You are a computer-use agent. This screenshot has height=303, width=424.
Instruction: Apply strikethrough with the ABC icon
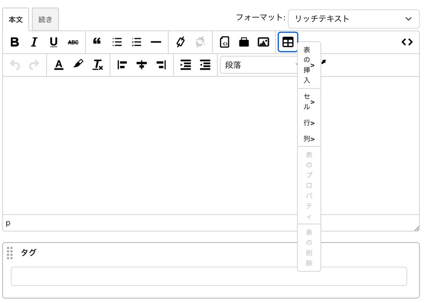[73, 42]
